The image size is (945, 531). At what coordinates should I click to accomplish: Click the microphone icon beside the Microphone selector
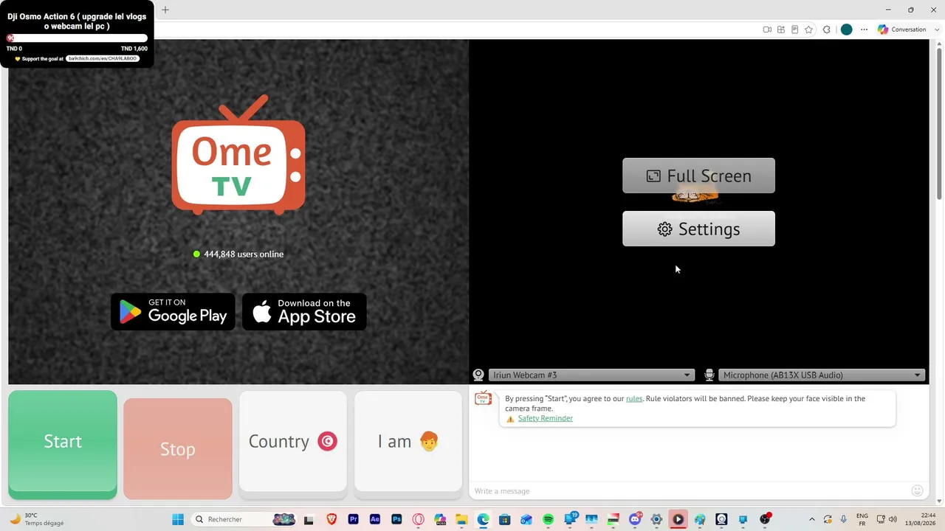point(709,375)
